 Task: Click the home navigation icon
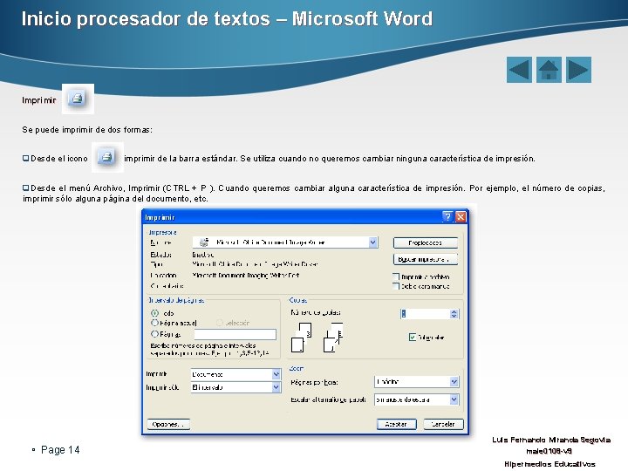[549, 70]
